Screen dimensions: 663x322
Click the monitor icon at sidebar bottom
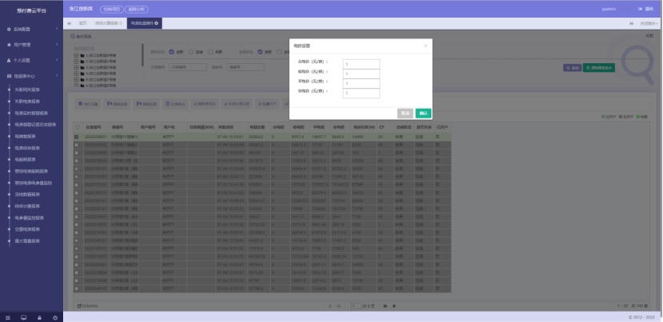pos(23,317)
